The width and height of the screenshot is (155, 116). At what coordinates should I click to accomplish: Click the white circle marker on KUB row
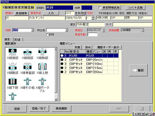pyautogui.click(x=62, y=56)
